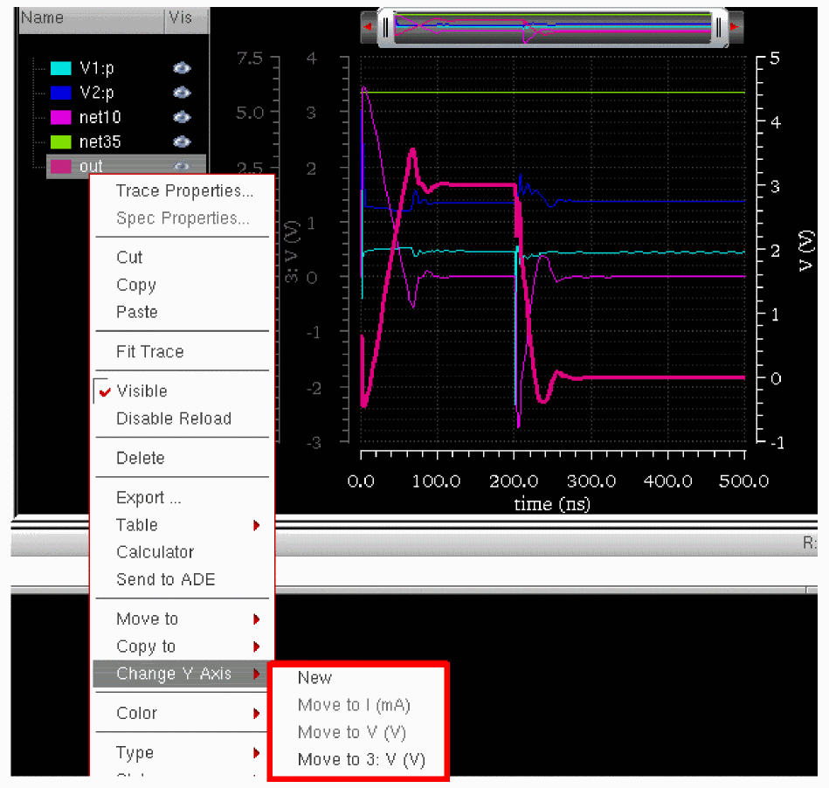This screenshot has height=788, width=829.
Task: Toggle net10 trace visibility eye
Action: tap(182, 117)
